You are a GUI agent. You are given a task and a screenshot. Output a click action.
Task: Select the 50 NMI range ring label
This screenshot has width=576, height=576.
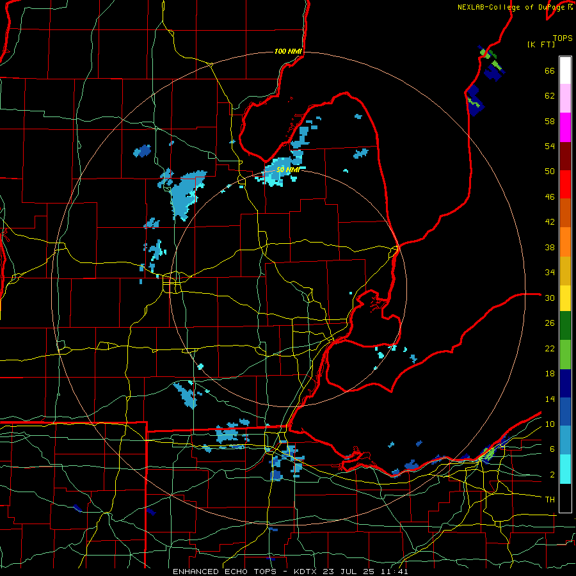[x=288, y=170]
